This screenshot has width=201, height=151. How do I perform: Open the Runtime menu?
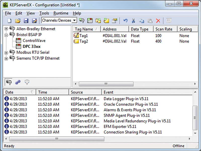click(x=61, y=13)
